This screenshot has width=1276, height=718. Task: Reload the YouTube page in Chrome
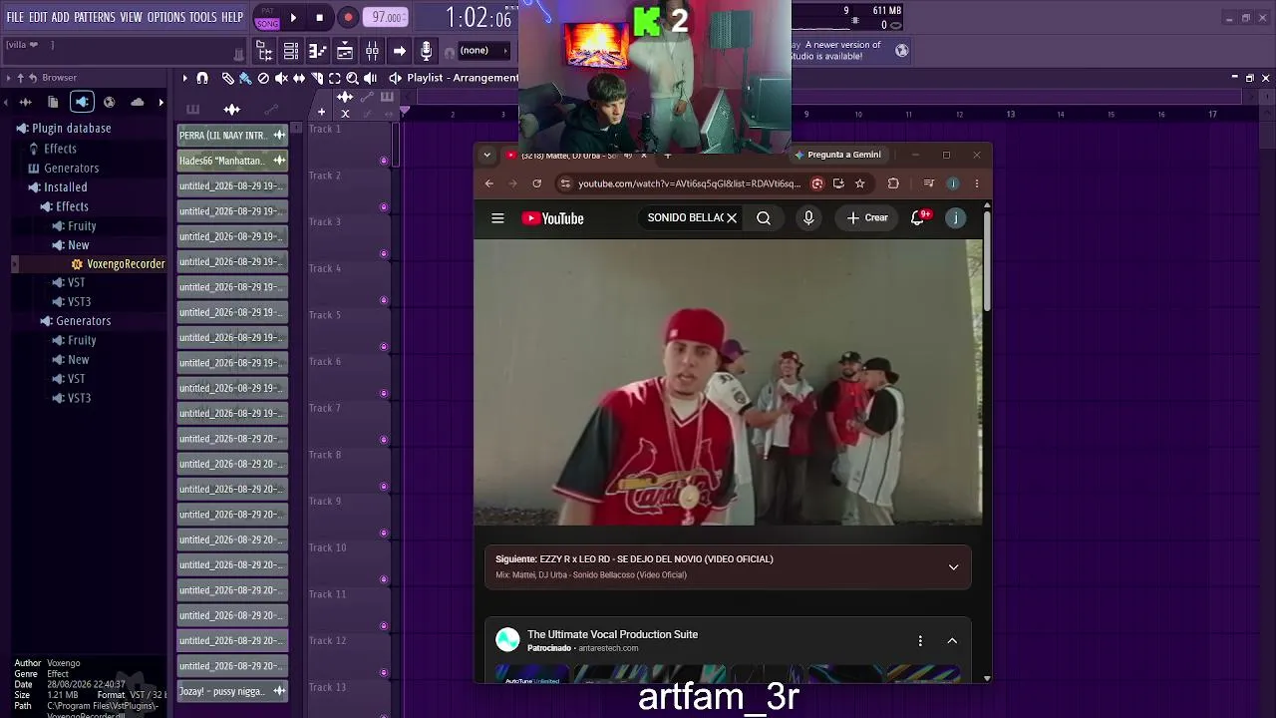(536, 183)
